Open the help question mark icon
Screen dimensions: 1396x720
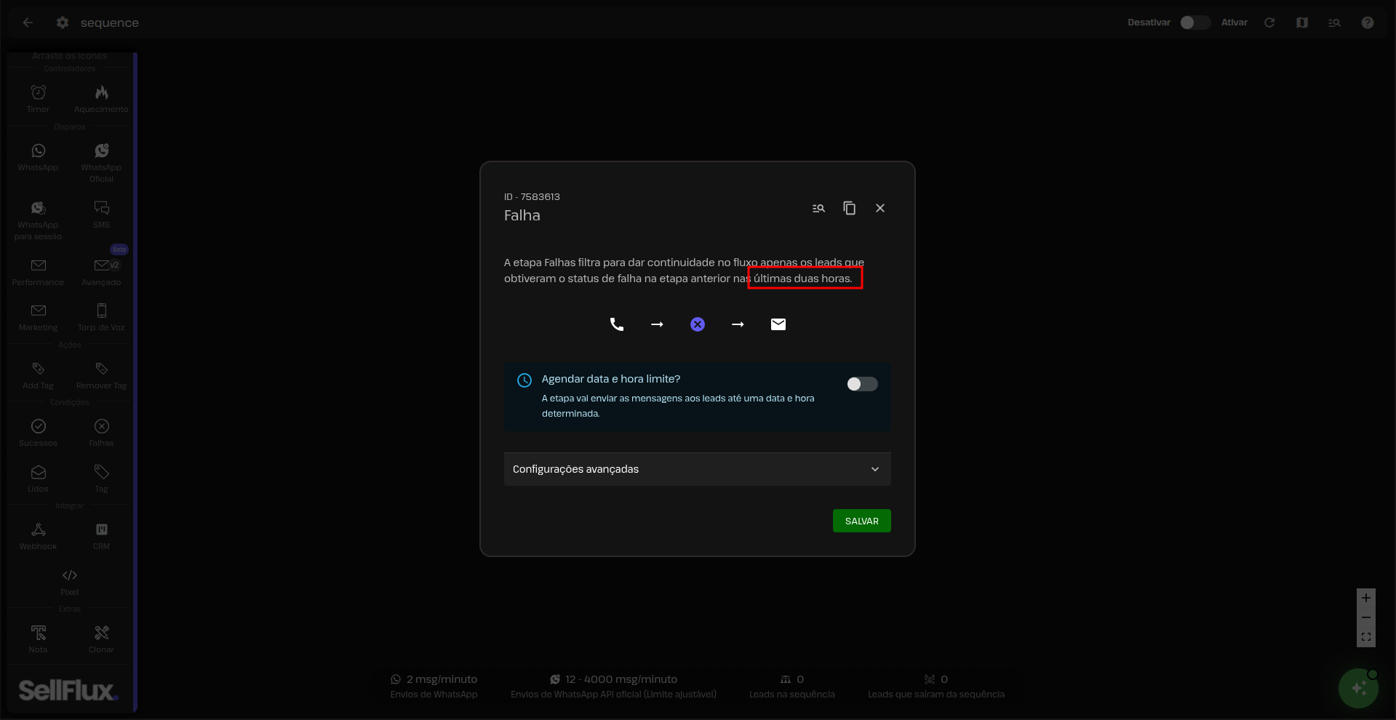click(1368, 23)
